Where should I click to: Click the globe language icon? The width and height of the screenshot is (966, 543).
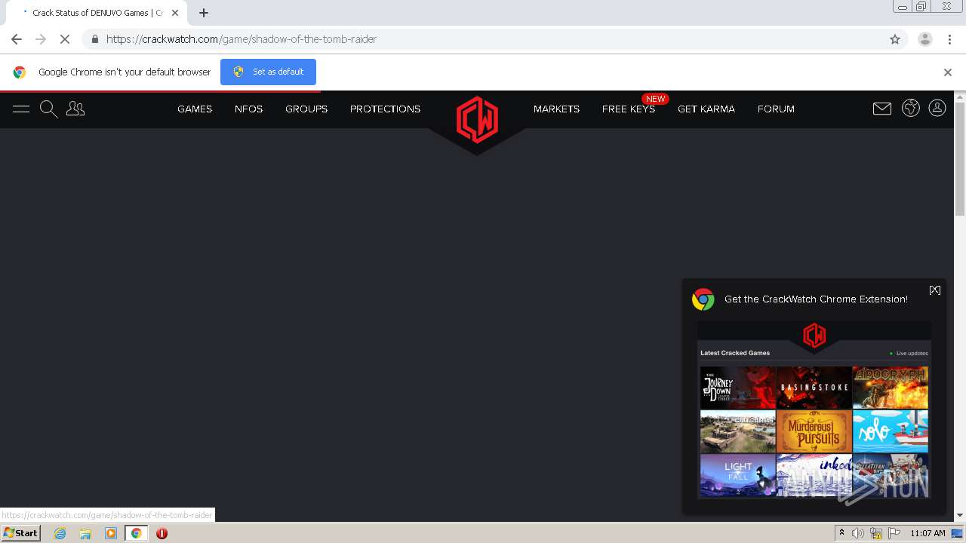point(911,108)
